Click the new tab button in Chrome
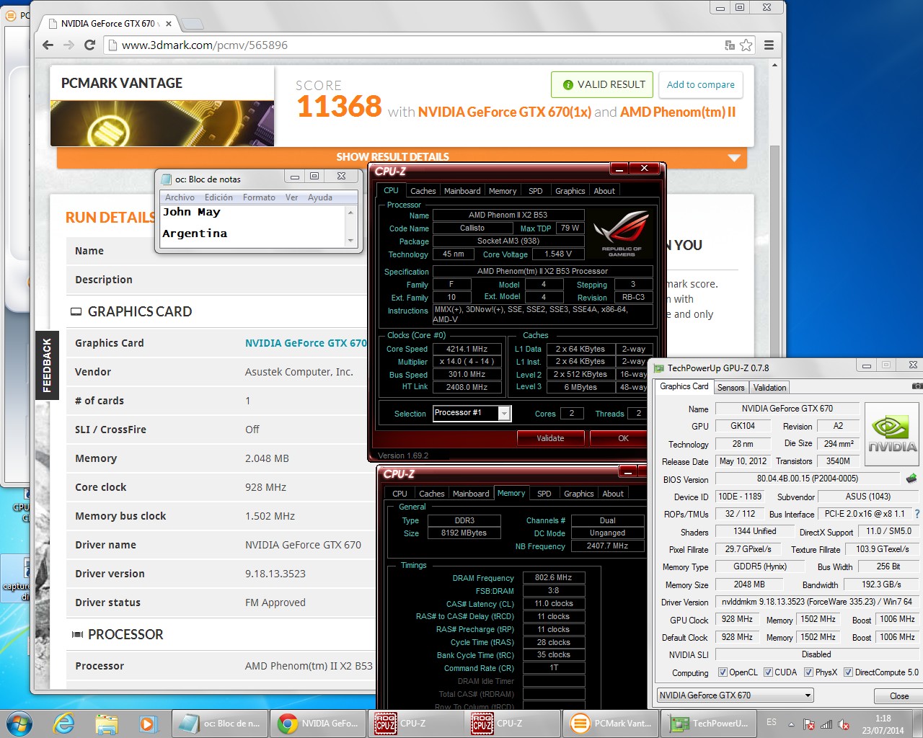Image resolution: width=923 pixels, height=738 pixels. click(192, 24)
